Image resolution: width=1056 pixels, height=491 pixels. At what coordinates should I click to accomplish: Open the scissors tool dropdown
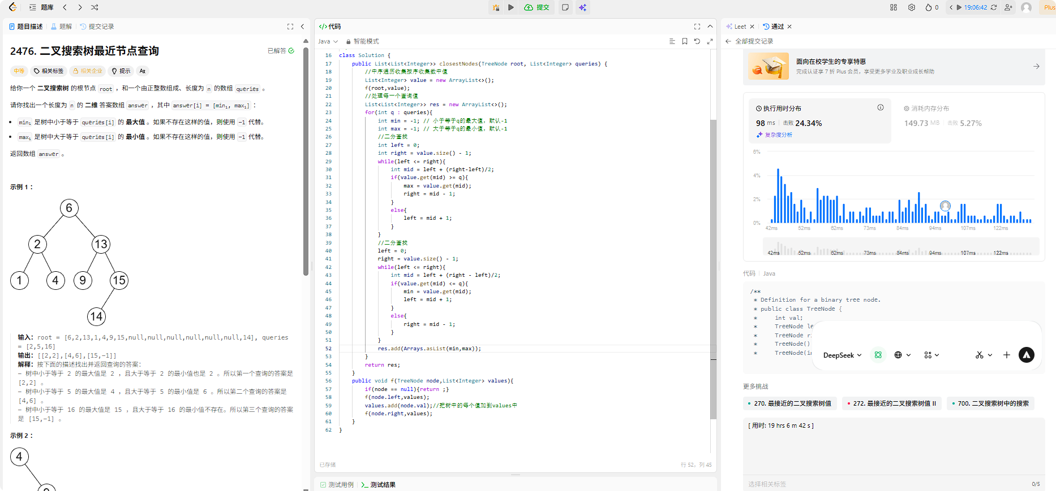coord(984,355)
